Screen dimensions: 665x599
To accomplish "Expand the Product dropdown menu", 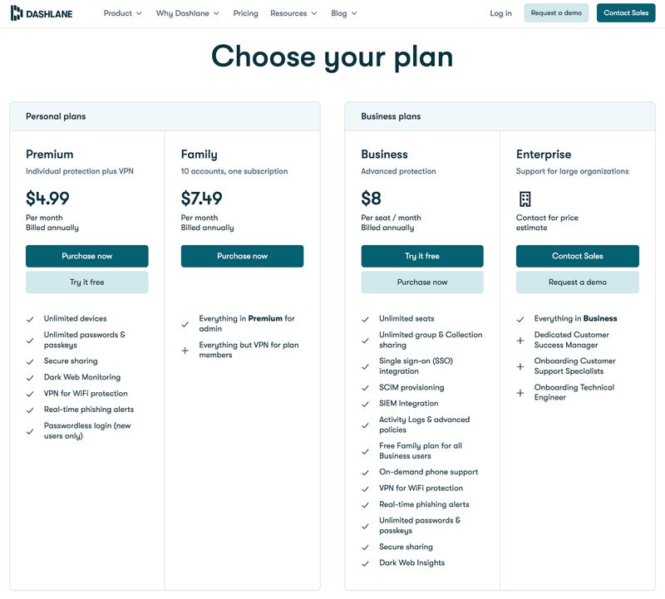I will coord(123,13).
